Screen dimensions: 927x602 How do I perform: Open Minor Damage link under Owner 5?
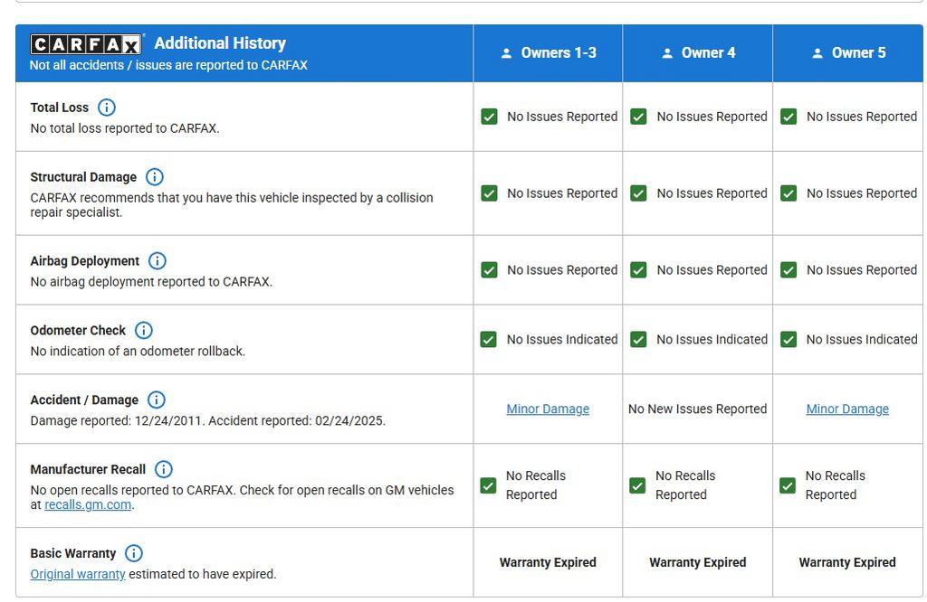coord(847,409)
